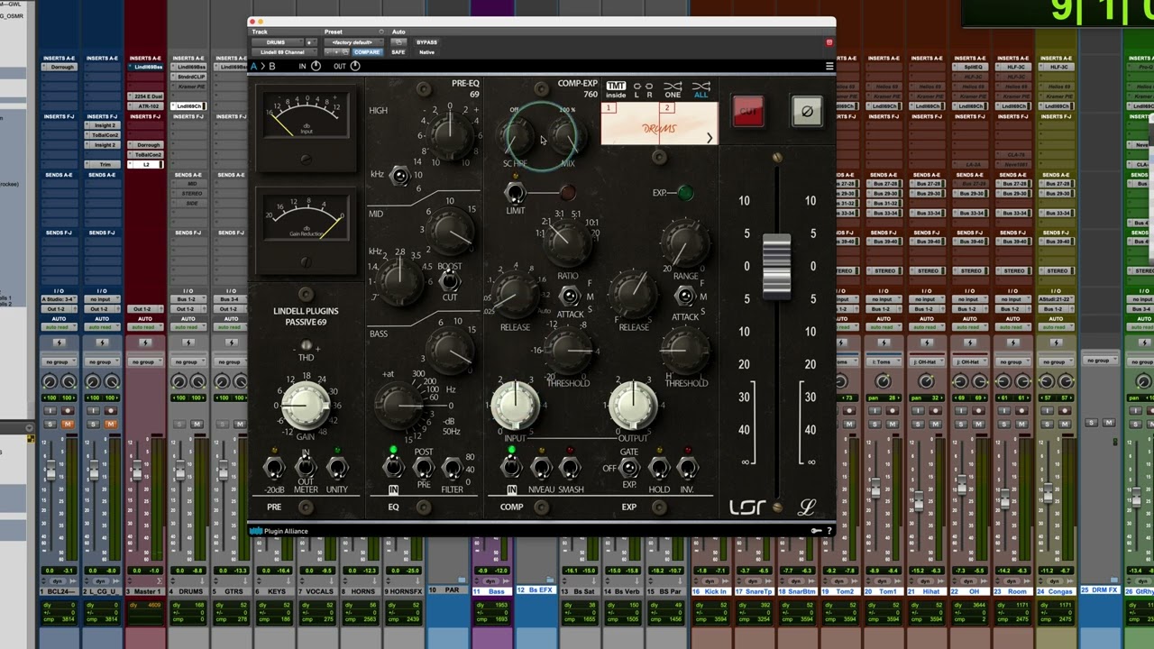Click the preamp GAIN knob
The height and width of the screenshot is (649, 1154).
(x=306, y=405)
